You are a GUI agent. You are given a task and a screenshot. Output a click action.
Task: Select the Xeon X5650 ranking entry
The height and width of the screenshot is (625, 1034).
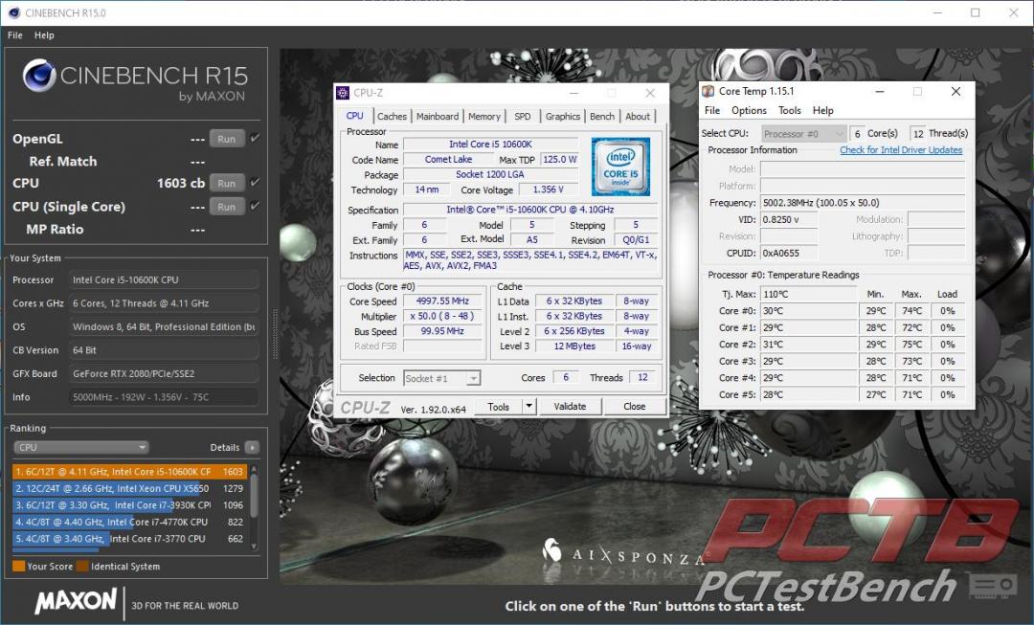pos(129,488)
